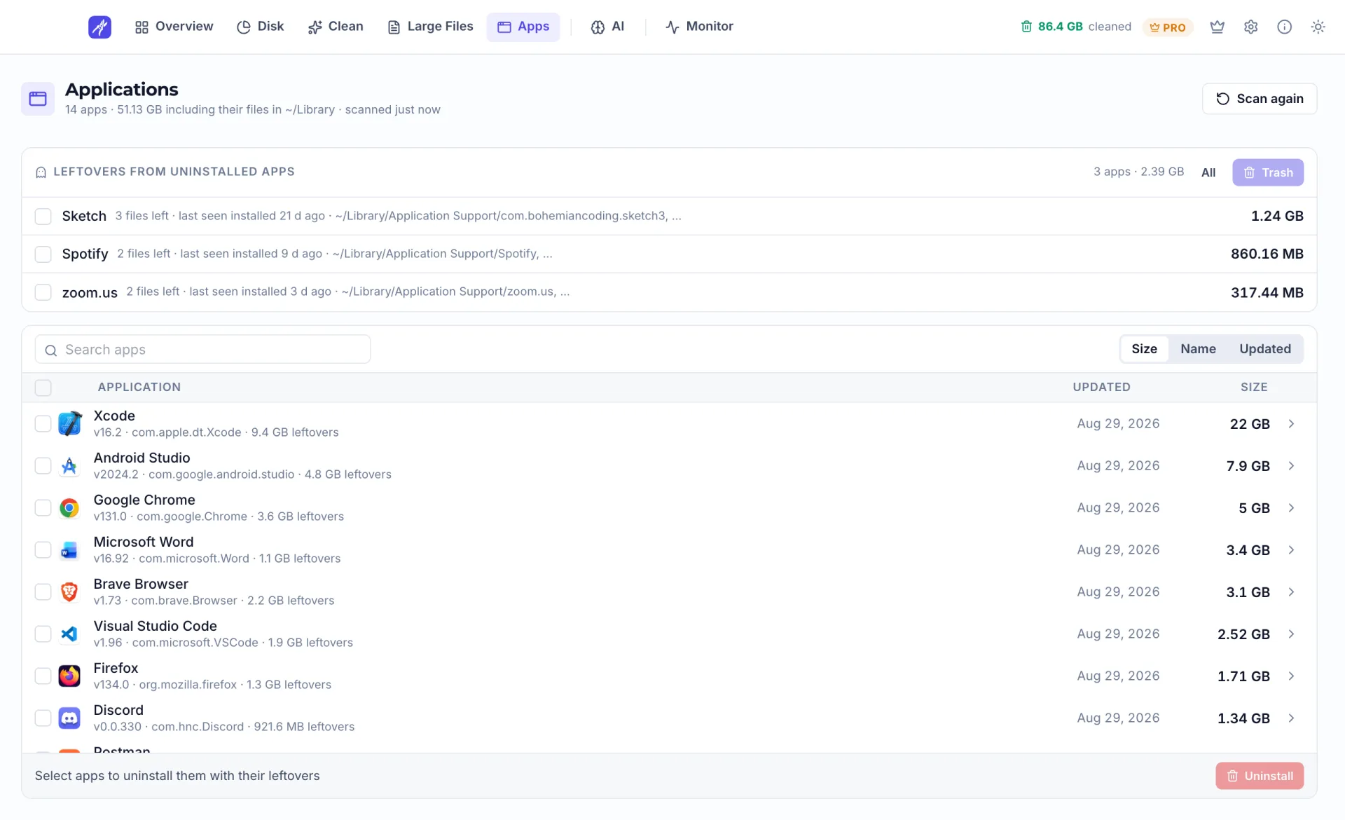The width and height of the screenshot is (1345, 820).
Task: Click the Xcode app icon
Action: pos(69,424)
